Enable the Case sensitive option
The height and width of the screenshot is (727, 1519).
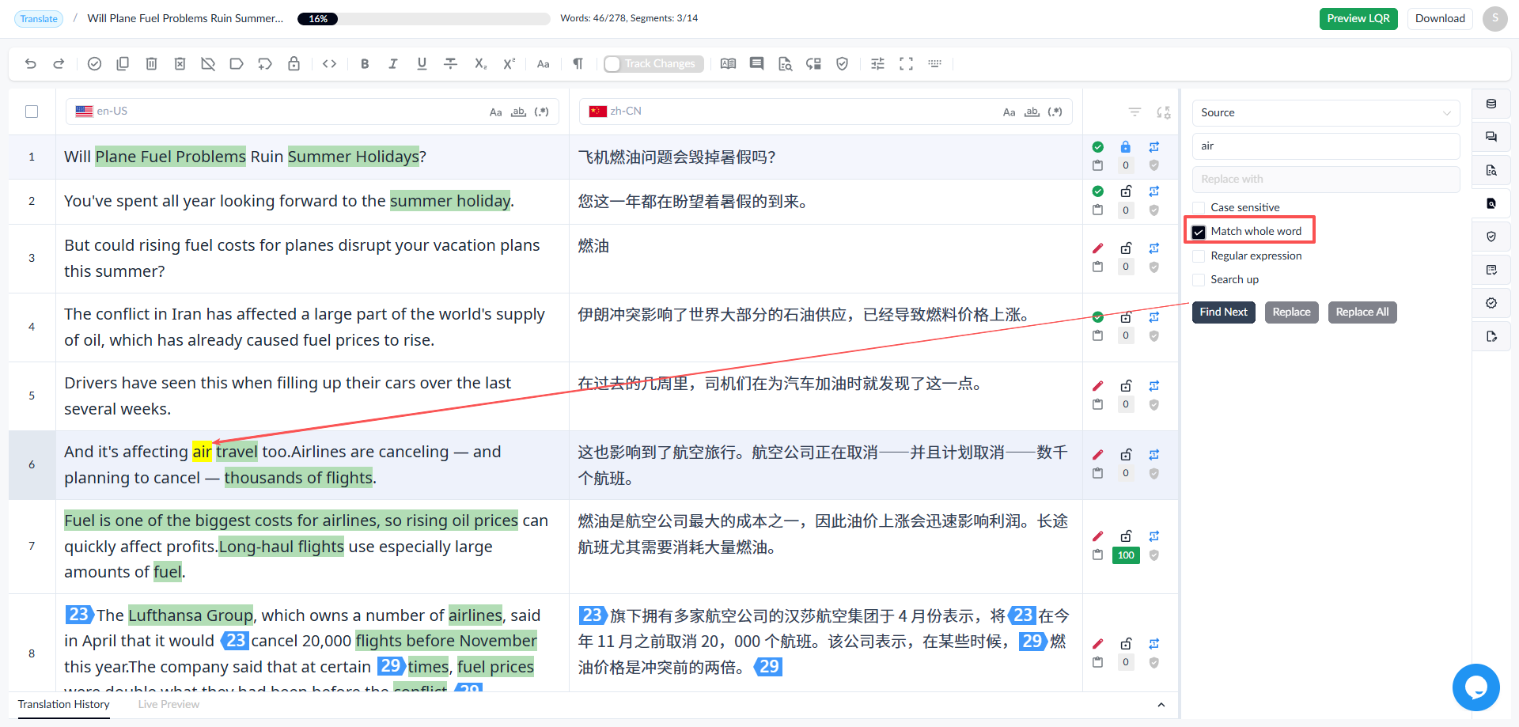click(1199, 207)
